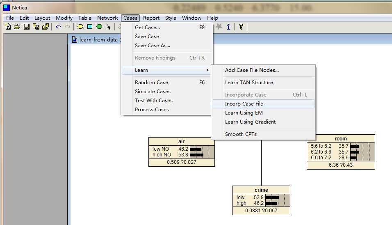Expand the Learn submenu arrow

(207, 70)
